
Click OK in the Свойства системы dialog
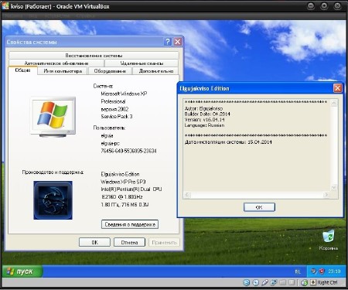click(94, 242)
